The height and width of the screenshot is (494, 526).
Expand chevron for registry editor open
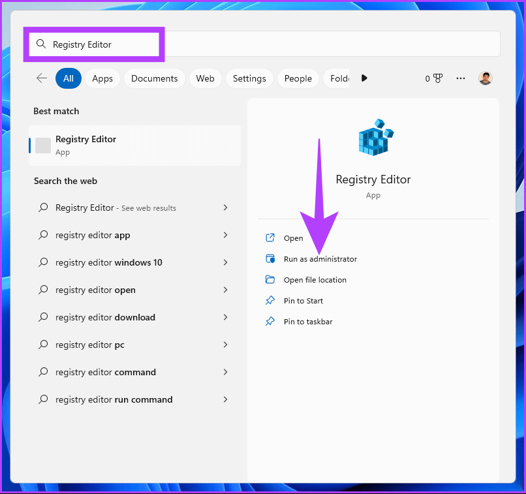[x=225, y=290]
